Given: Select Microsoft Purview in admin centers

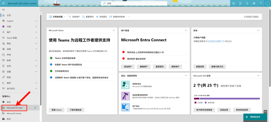Looking at the screenshot, I should pyautogui.click(x=15, y=108).
